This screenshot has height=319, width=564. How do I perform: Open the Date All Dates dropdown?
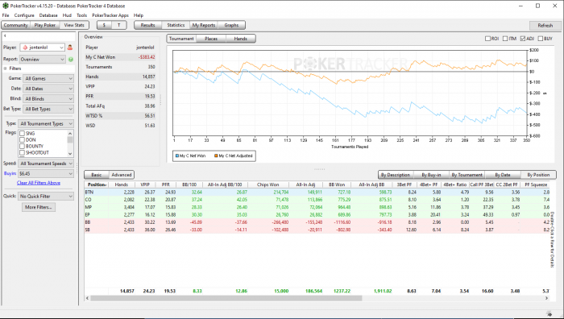(x=48, y=89)
